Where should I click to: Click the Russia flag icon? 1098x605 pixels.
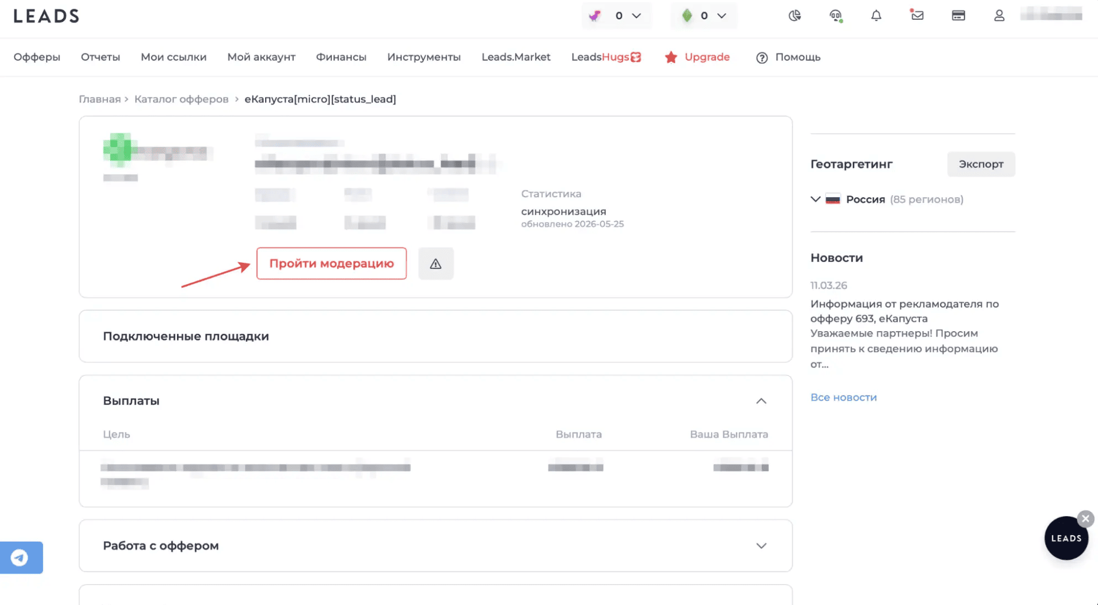point(833,199)
